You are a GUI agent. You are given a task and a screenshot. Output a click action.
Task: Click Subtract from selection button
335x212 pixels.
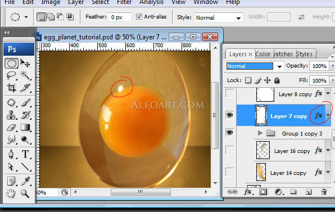coord(60,17)
